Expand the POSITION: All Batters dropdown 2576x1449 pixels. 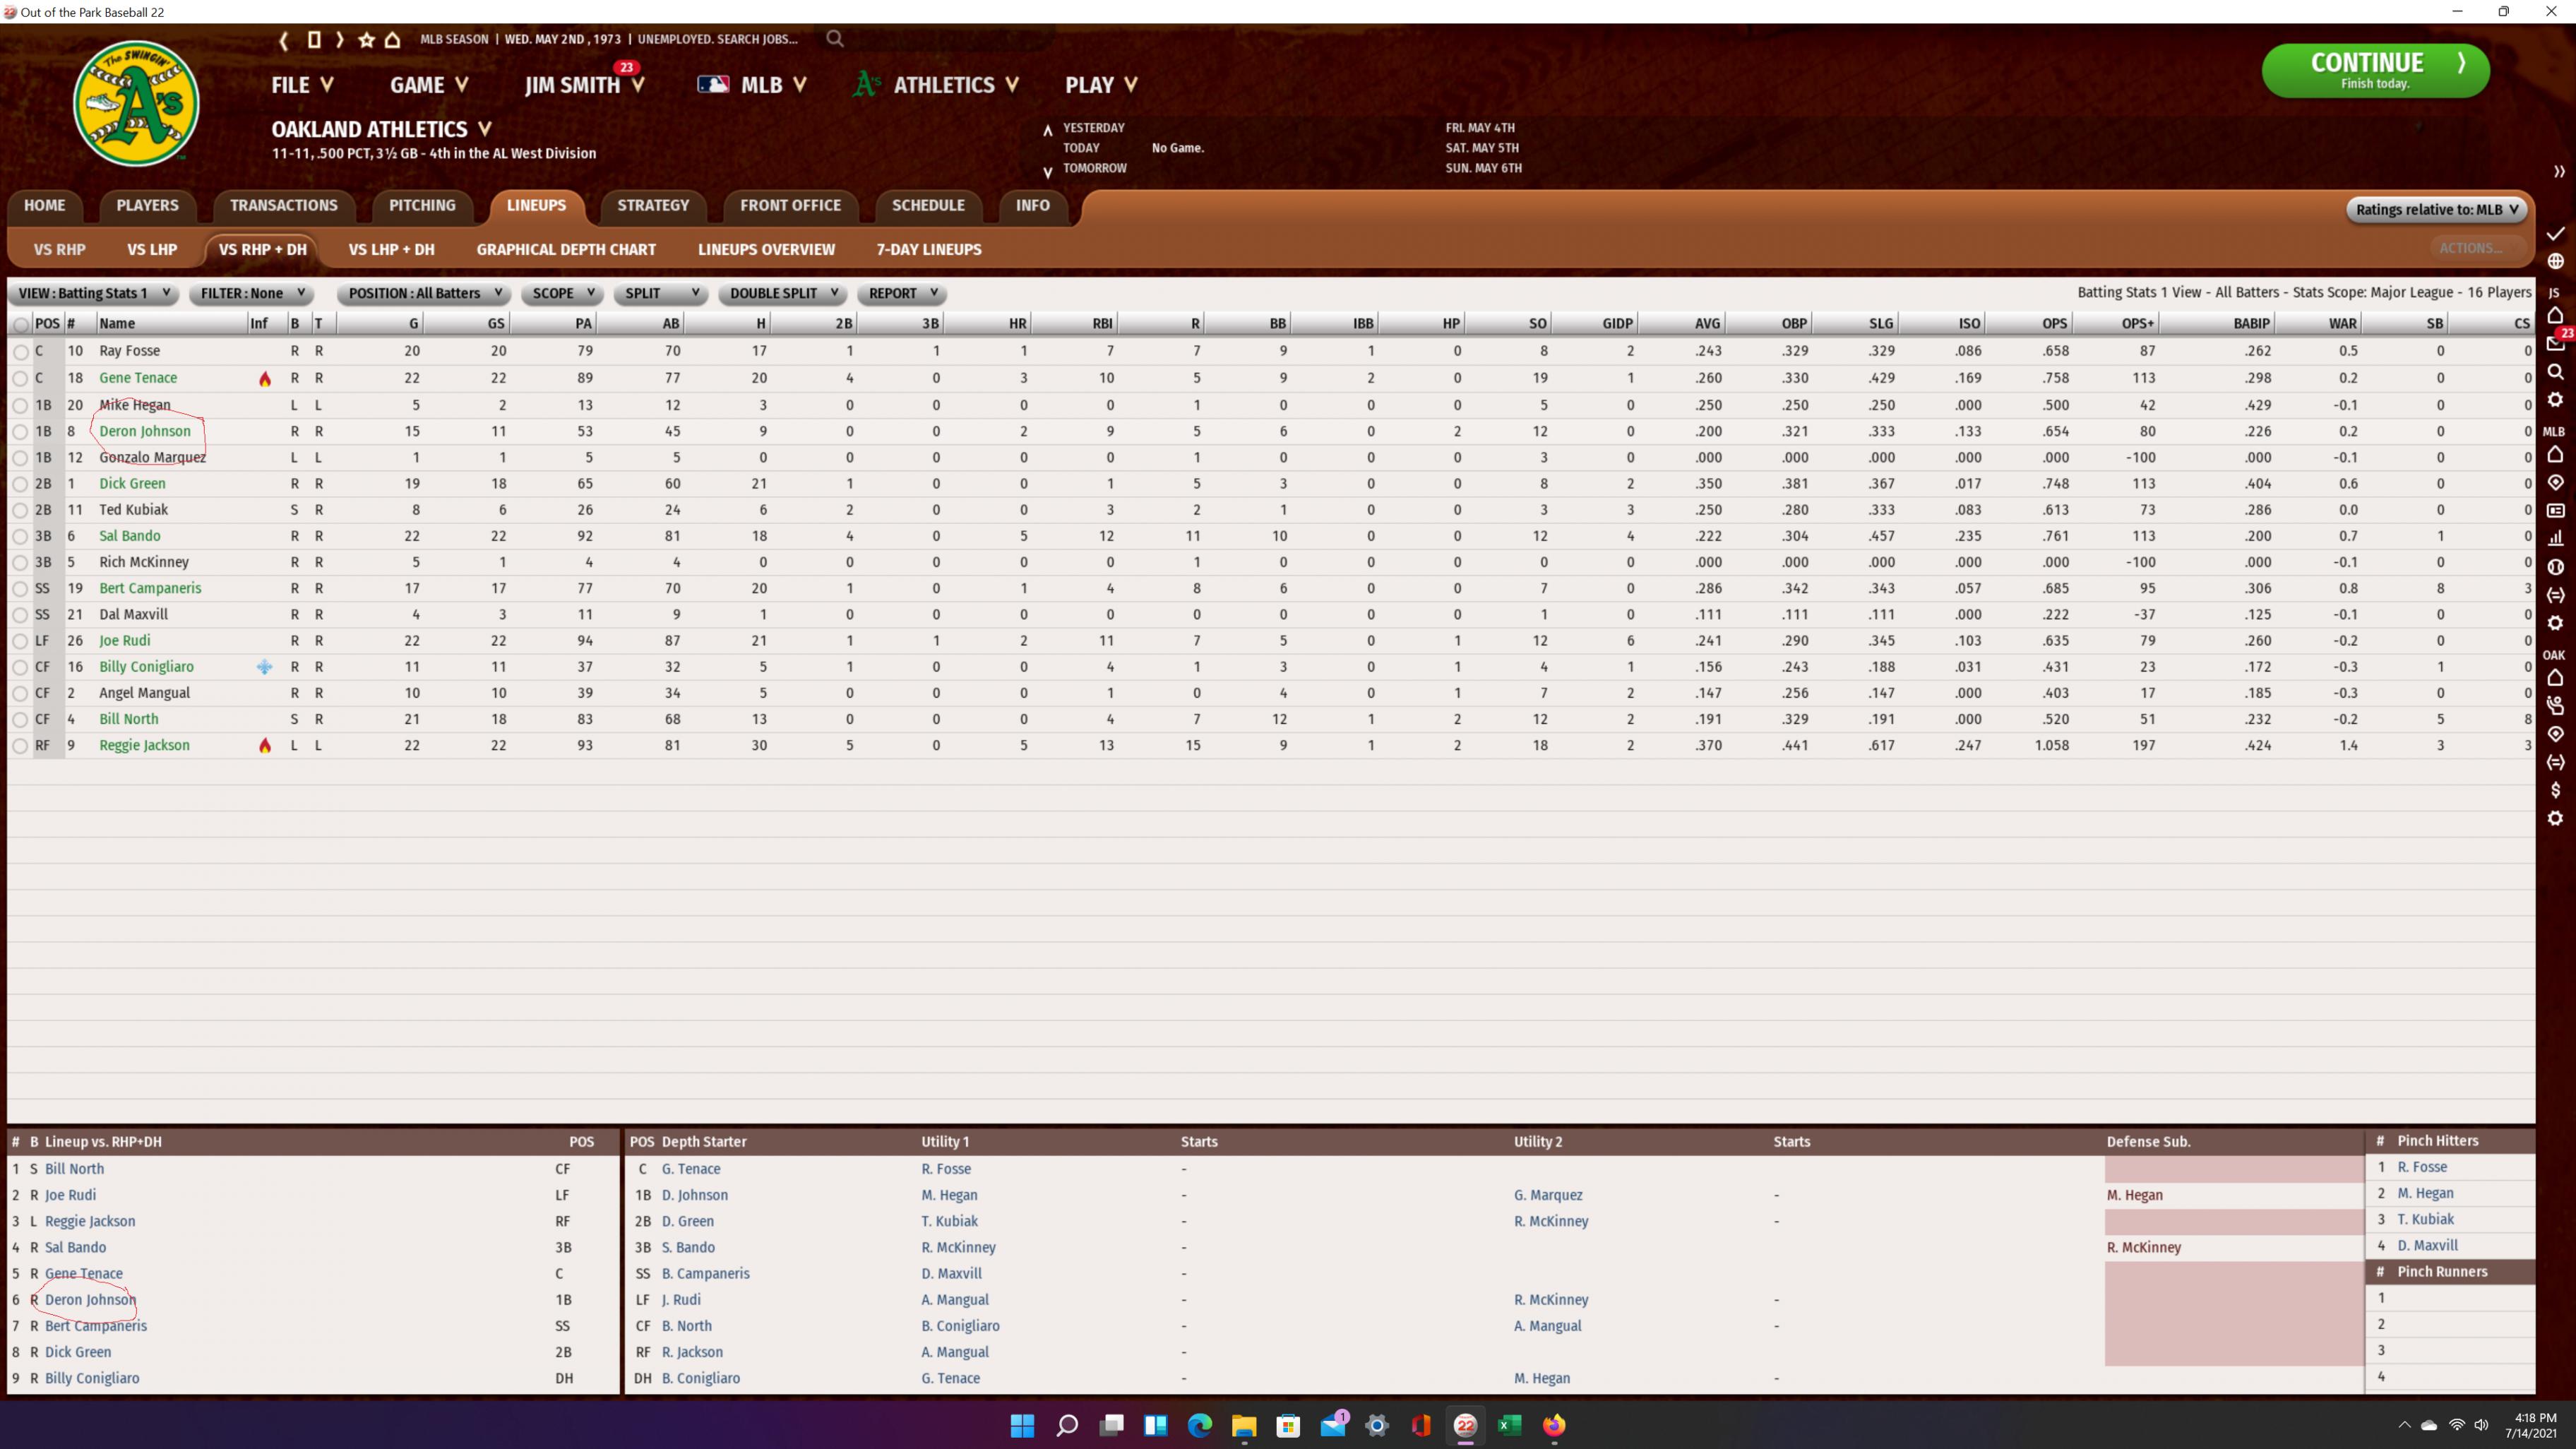(x=424, y=293)
